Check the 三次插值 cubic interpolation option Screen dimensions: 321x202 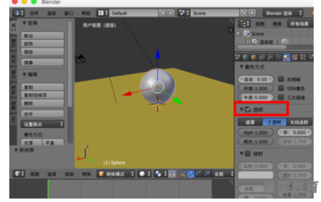pyautogui.click(x=281, y=97)
